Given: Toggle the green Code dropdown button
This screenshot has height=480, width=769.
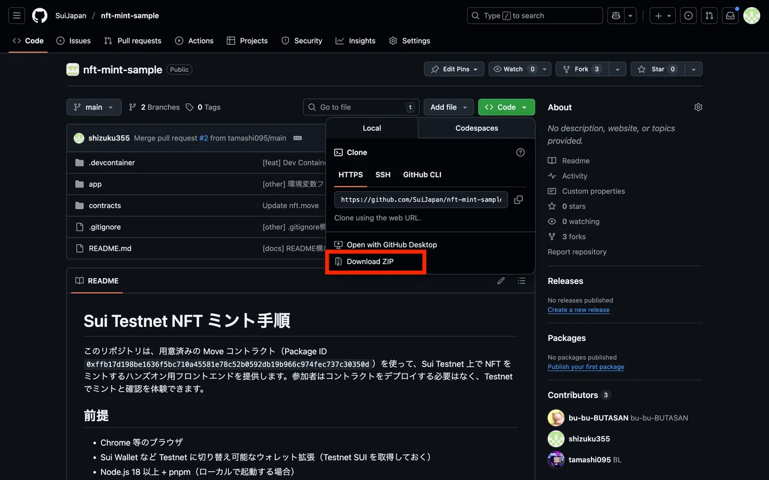Looking at the screenshot, I should click(506, 107).
